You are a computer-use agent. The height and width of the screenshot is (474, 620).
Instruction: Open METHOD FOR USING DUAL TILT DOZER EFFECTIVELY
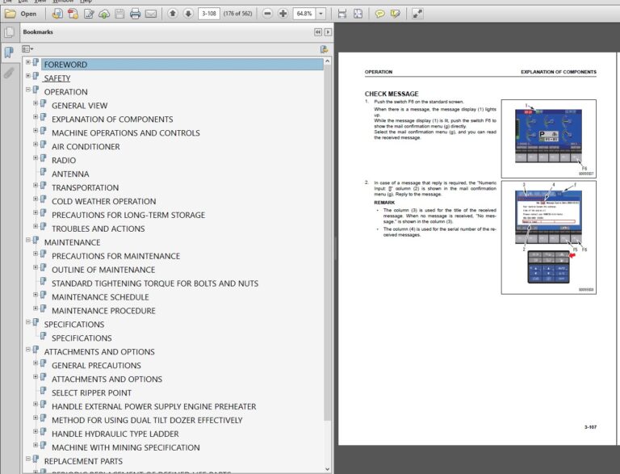pos(147,420)
